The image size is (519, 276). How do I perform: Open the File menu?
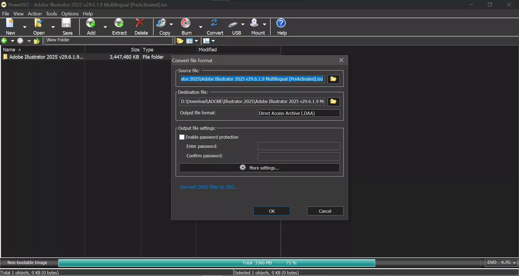6,14
